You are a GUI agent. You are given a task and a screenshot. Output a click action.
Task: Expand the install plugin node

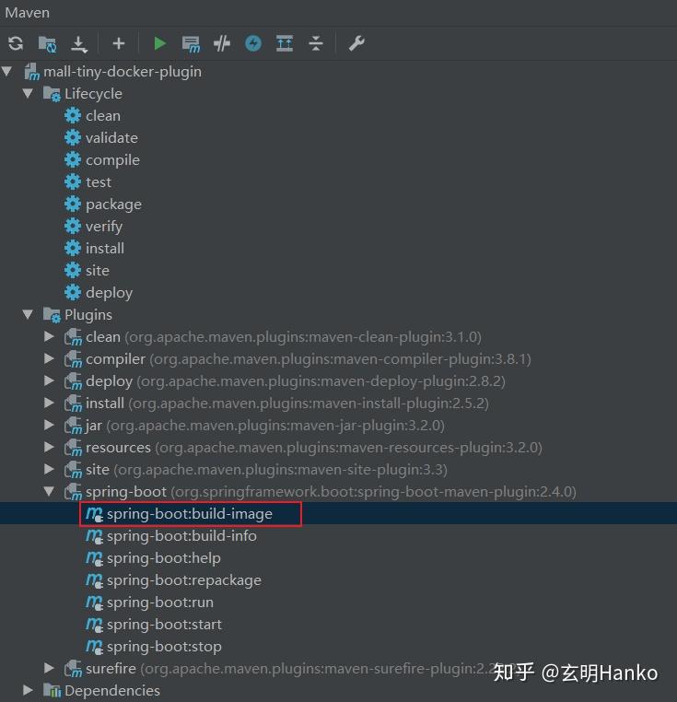click(x=49, y=403)
